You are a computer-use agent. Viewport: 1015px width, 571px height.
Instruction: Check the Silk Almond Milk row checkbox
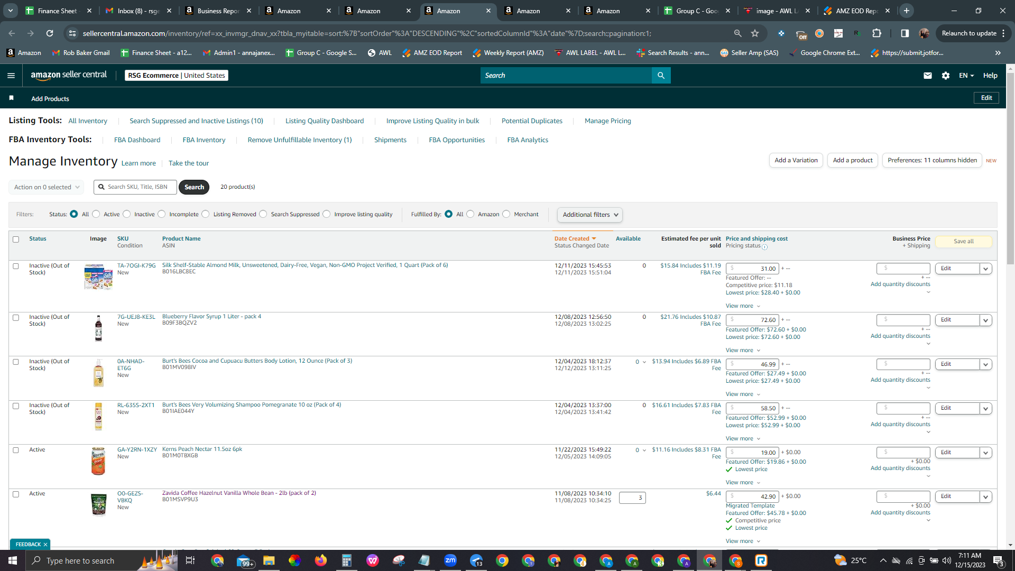16,266
